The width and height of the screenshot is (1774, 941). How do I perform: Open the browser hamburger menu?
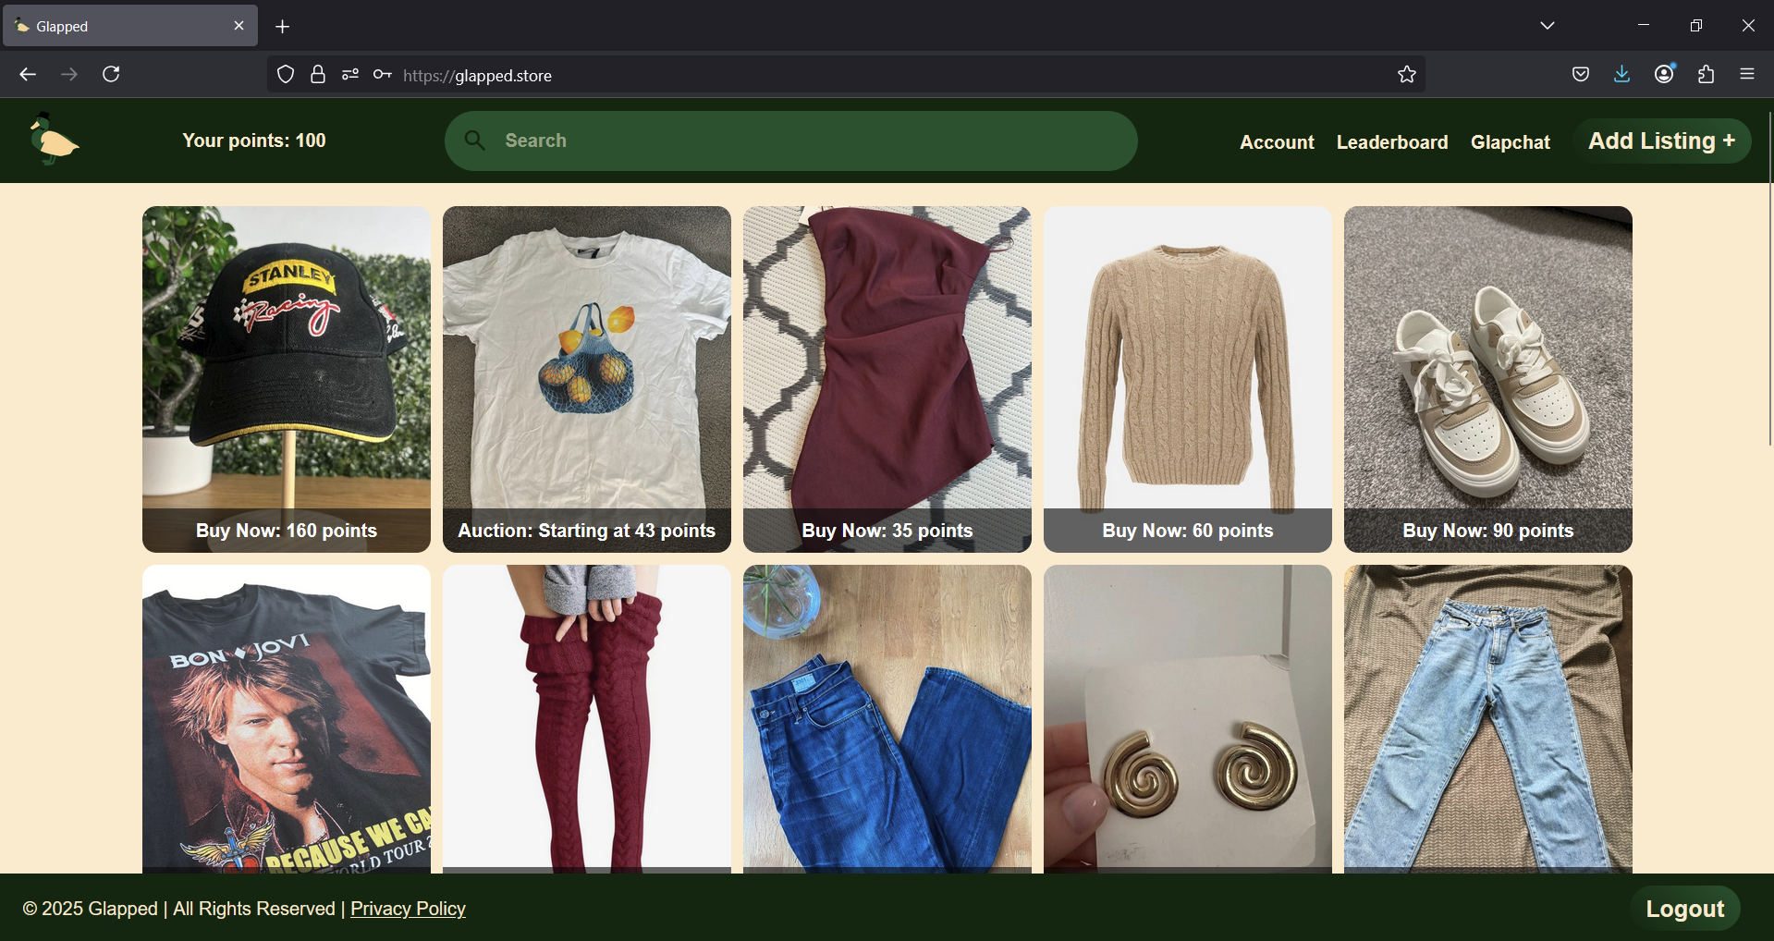tap(1747, 74)
